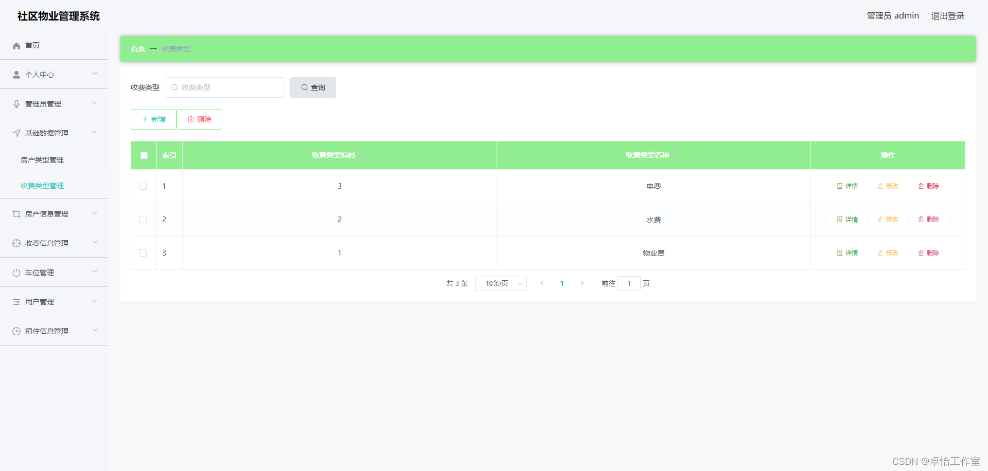Collapse 基础数据管理 with its chevron arrow
This screenshot has height=471, width=988.
coord(95,132)
